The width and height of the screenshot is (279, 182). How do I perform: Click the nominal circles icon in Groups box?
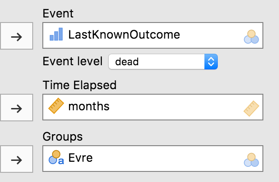tap(251, 160)
